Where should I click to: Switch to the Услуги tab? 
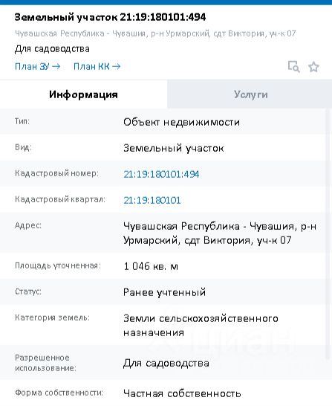pos(250,94)
